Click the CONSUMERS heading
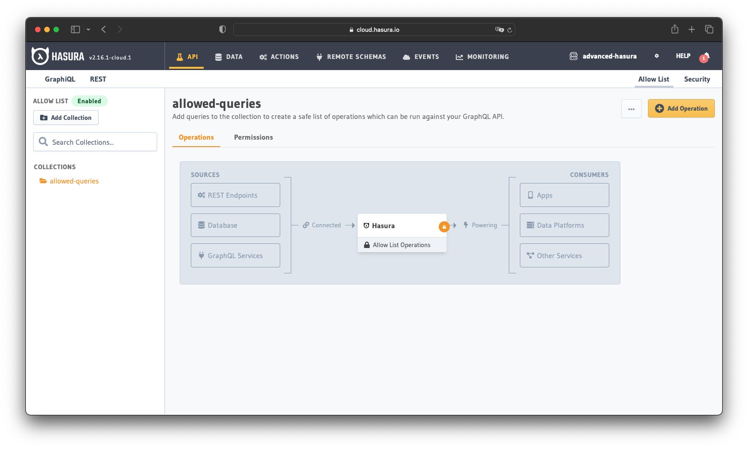 click(589, 175)
